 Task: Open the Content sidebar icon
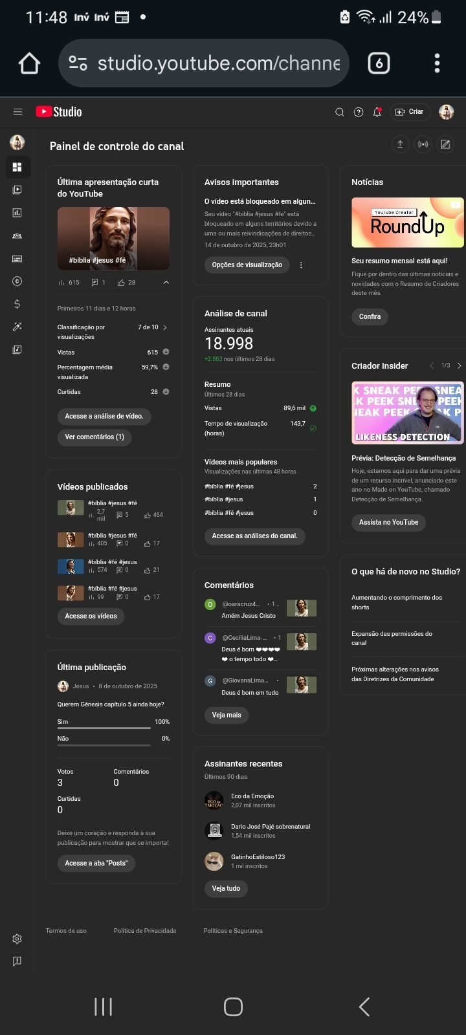17,190
